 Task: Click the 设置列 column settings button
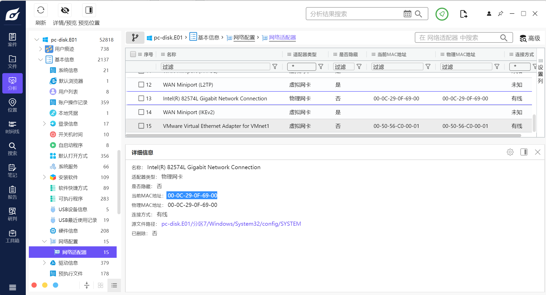540,71
